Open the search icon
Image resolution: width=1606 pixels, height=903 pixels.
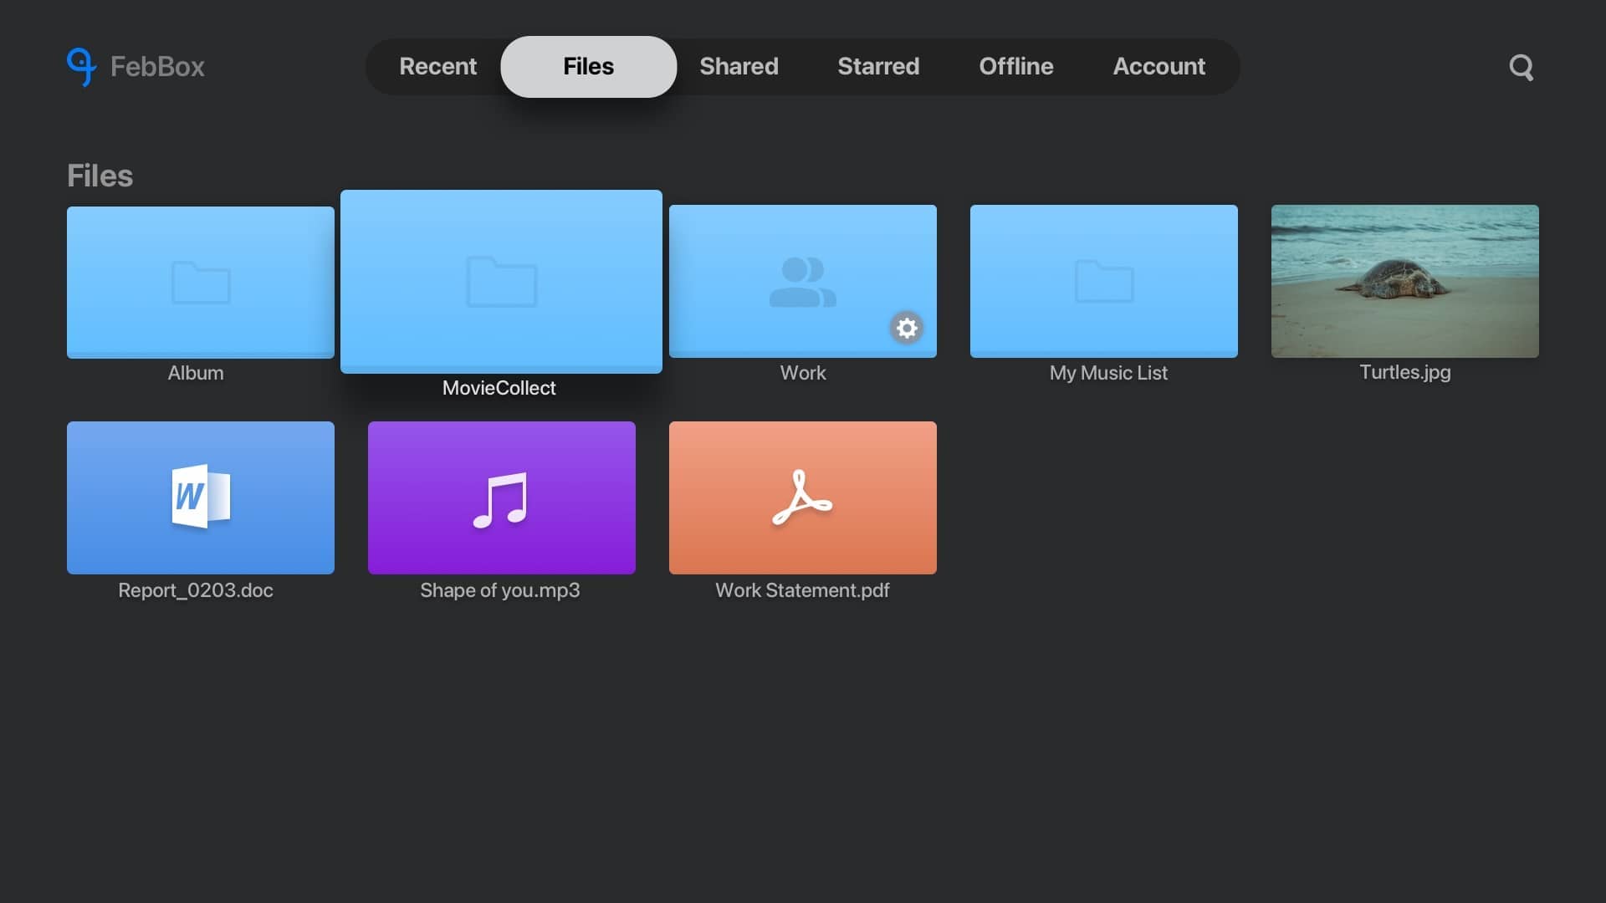tap(1521, 67)
